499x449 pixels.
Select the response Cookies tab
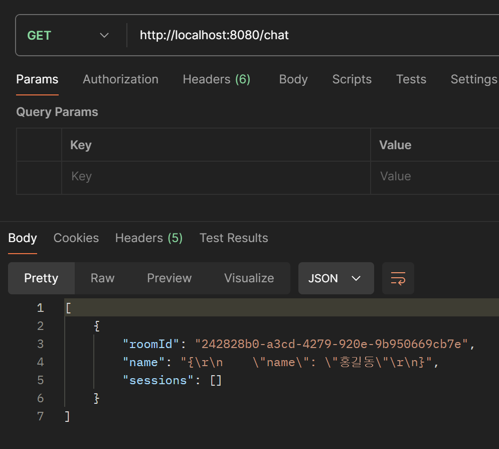coord(76,238)
